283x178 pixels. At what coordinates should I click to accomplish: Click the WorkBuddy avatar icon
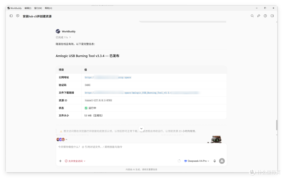[x=58, y=31]
